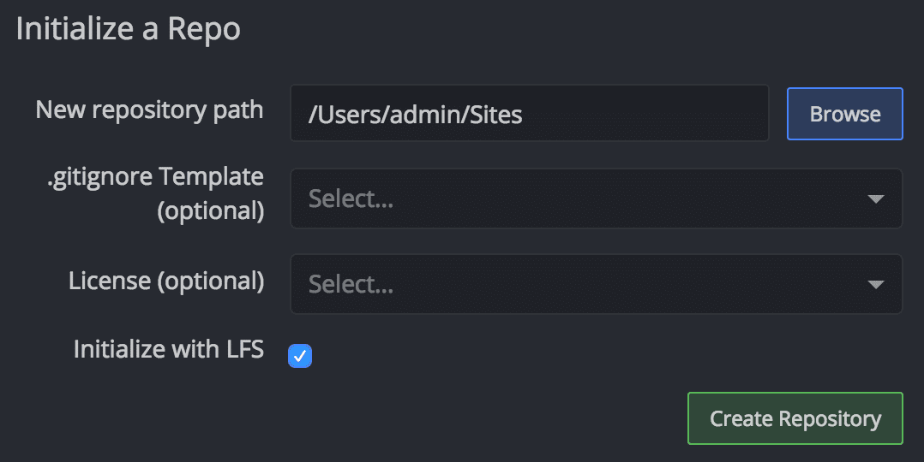Viewport: 924px width, 462px height.
Task: Click the /Users/admin/Sites path text
Action: coord(415,114)
